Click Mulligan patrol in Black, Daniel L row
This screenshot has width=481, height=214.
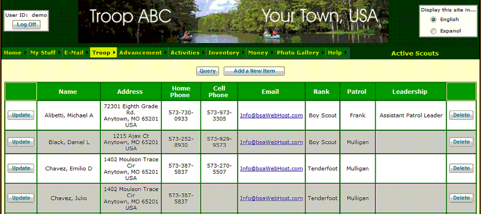tap(358, 142)
